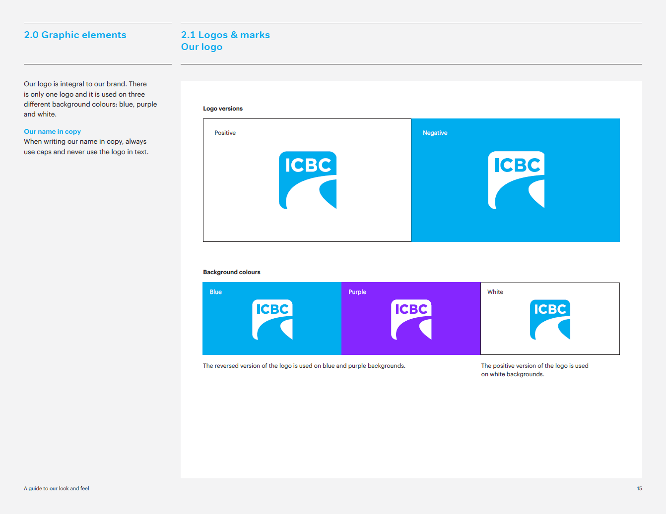The height and width of the screenshot is (514, 666).
Task: Click the 'Background colours' label
Action: coord(232,272)
